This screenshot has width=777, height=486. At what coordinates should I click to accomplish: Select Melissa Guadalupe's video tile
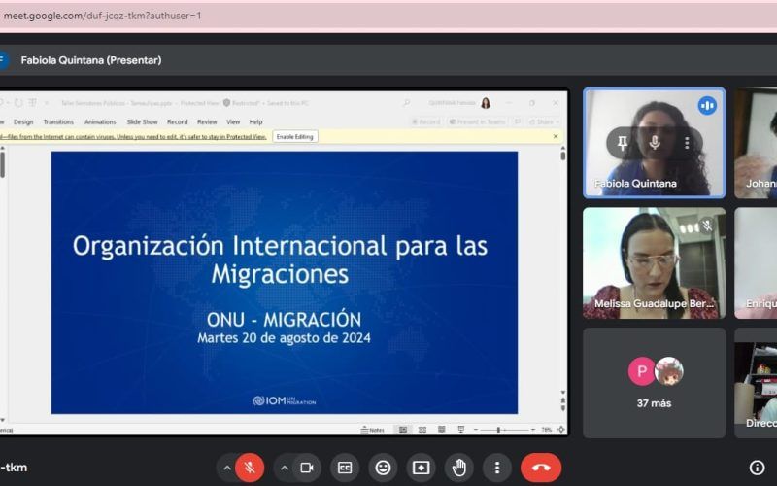point(654,262)
